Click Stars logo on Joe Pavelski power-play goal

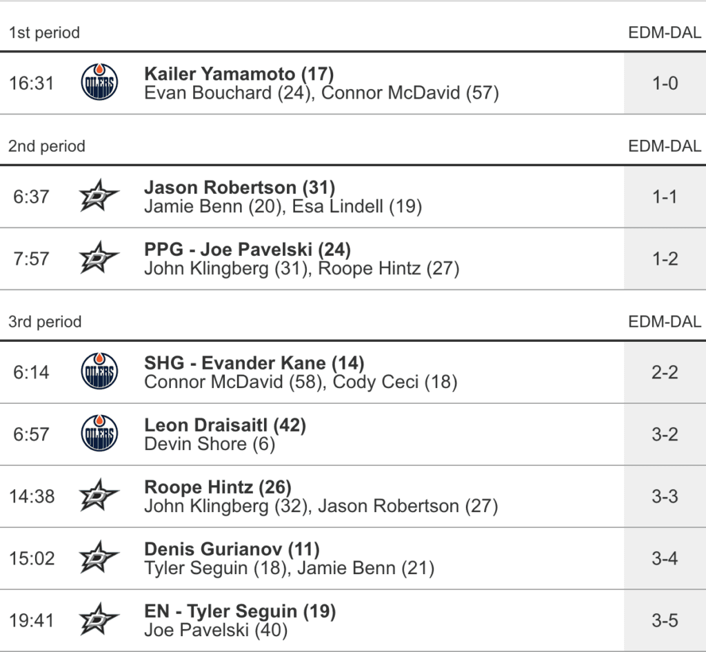coord(99,259)
